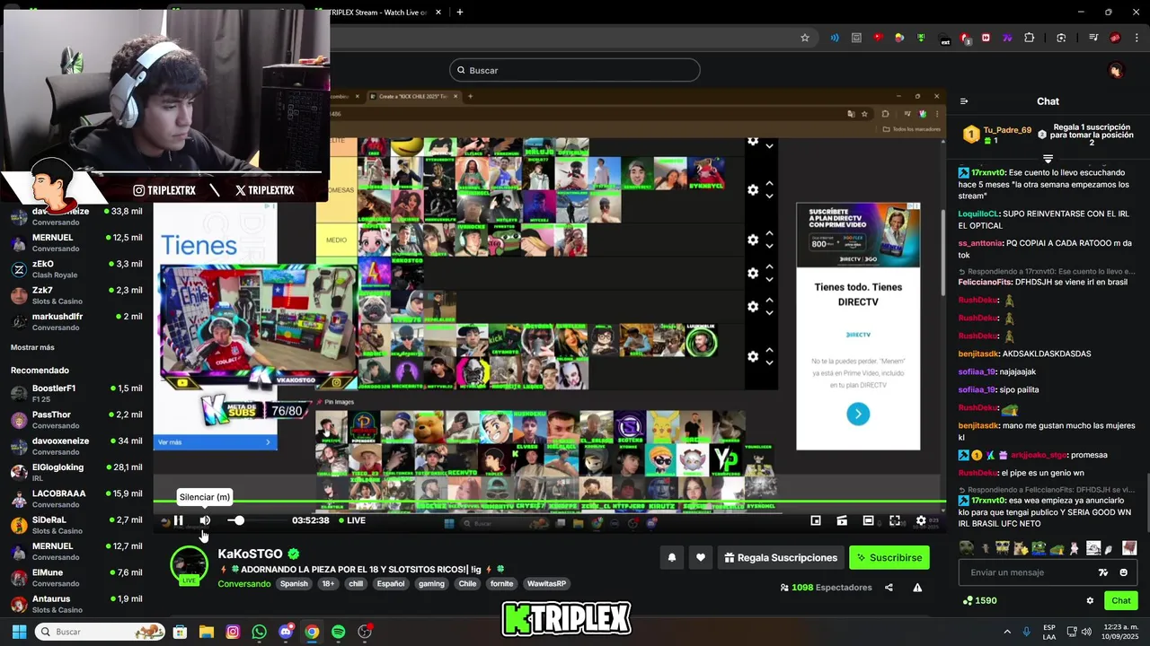Click the Kick Buscar search field
Viewport: 1150px width, 646px height.
574,70
